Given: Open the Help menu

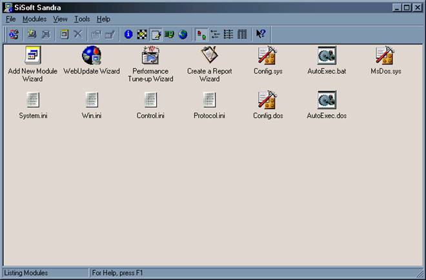Looking at the screenshot, I should coord(103,19).
